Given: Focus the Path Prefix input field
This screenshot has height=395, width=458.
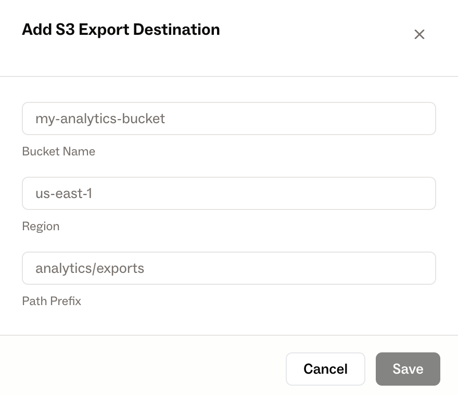Looking at the screenshot, I should click(228, 268).
